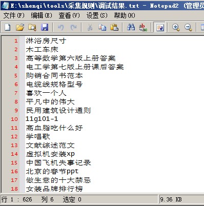Click the status bar selection indicator 选定 0
This screenshot has height=206, width=204.
[72, 199]
